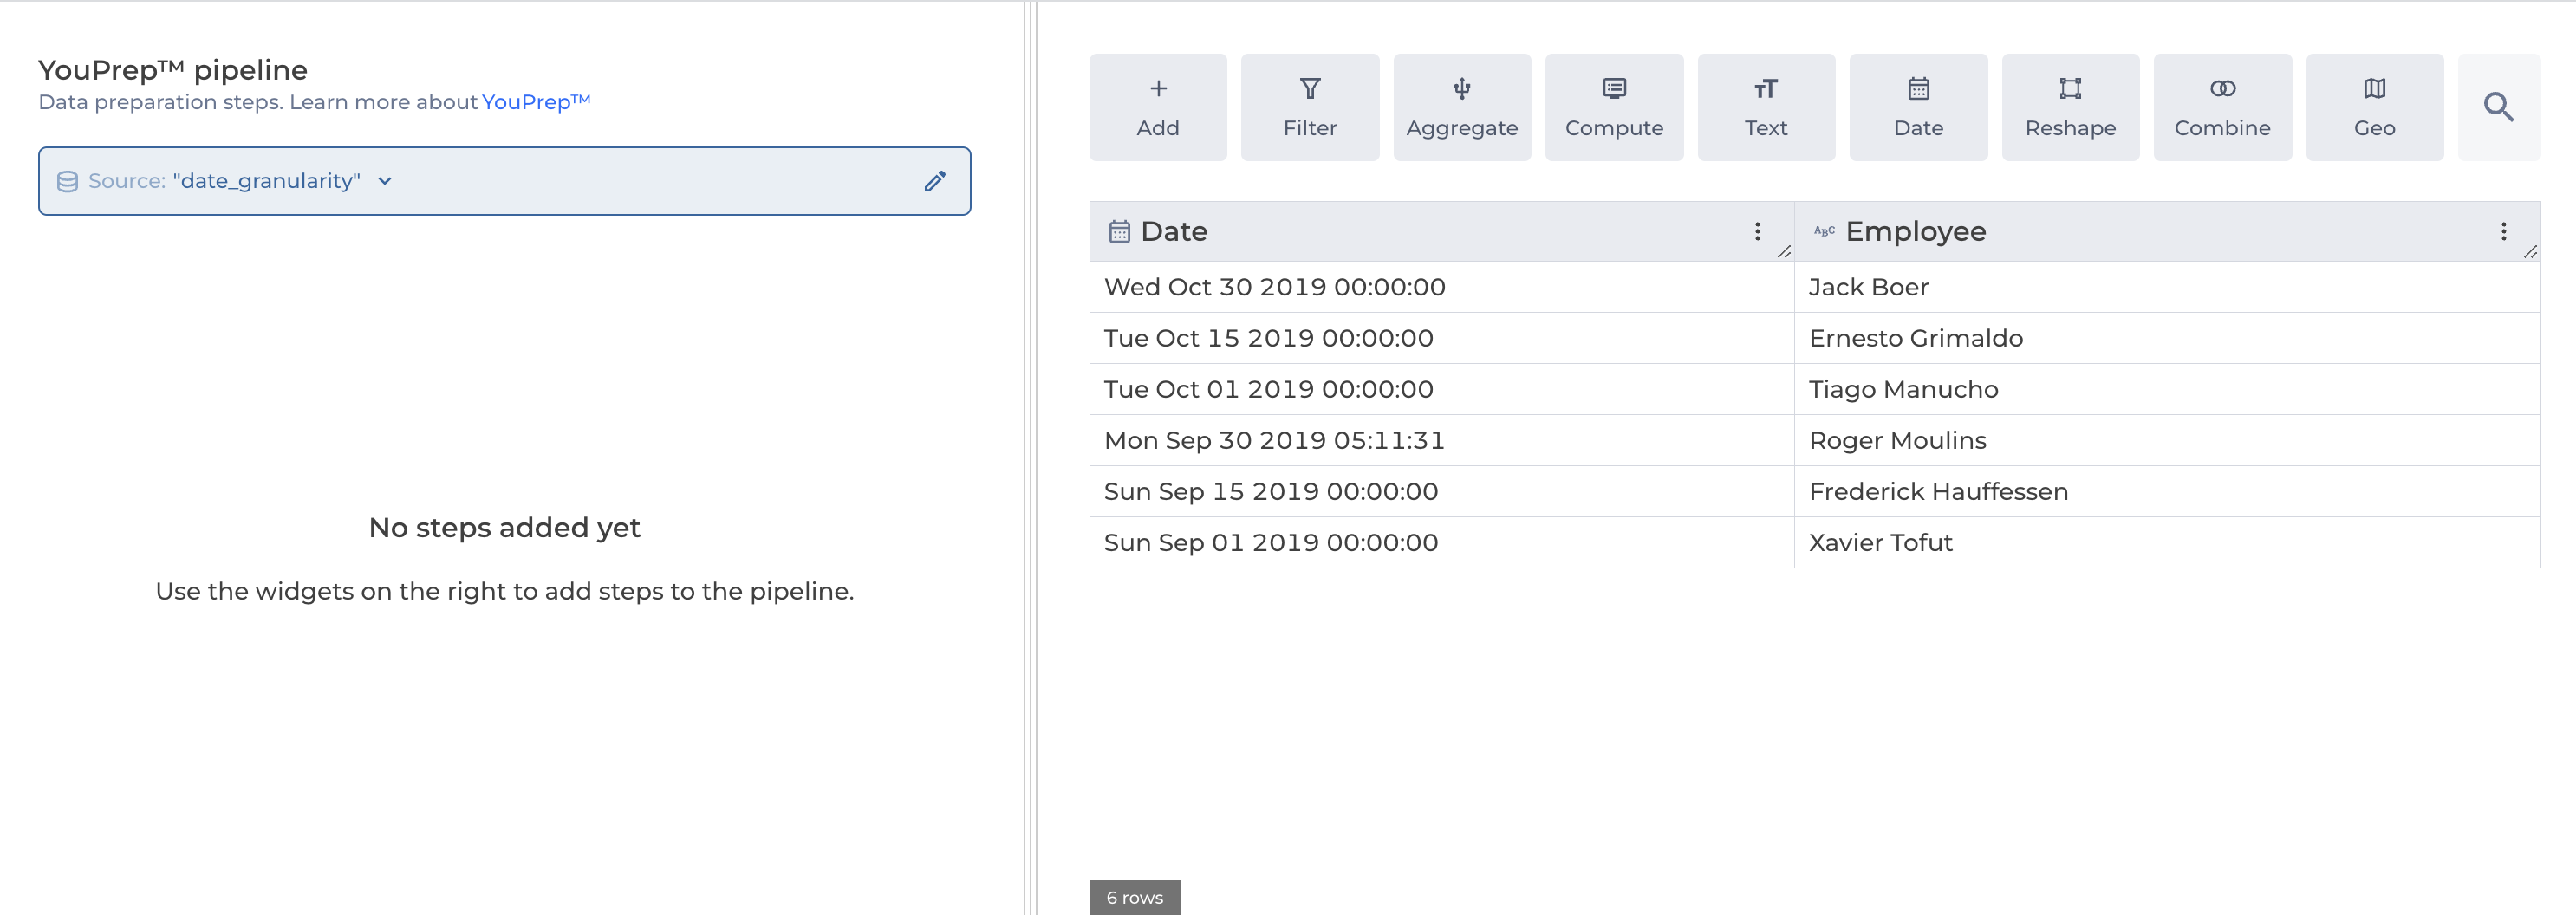Select the Jack Boer cell

(x=1868, y=287)
